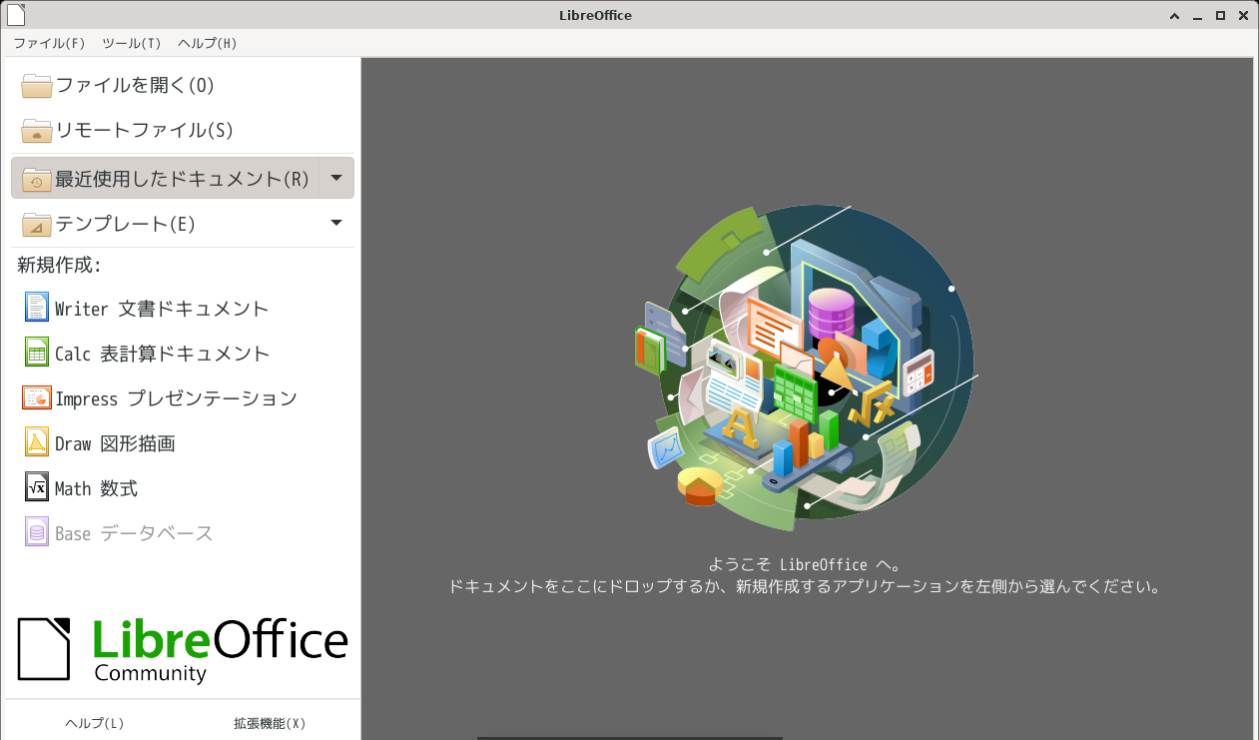Select 最近使用したドキュメント(R) button

(165, 178)
